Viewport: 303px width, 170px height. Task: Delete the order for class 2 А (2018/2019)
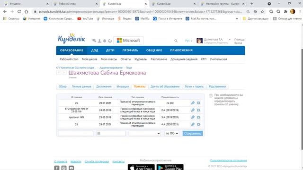pyautogui.click(x=198, y=110)
